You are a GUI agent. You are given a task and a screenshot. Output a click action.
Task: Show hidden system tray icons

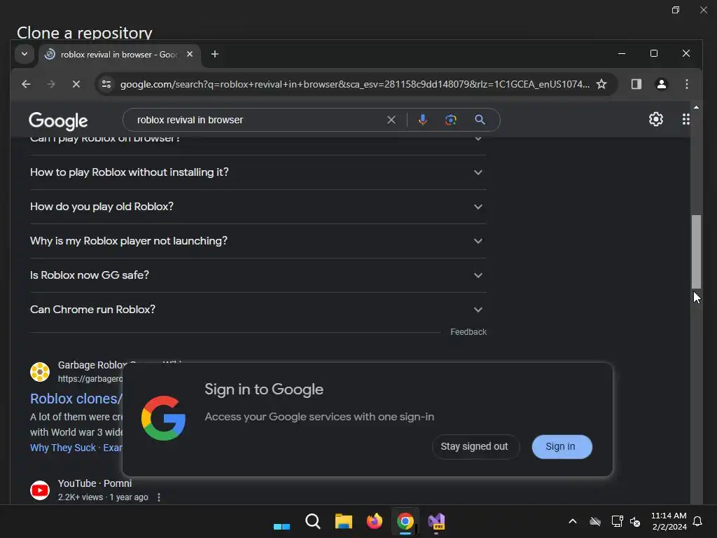coord(573,521)
